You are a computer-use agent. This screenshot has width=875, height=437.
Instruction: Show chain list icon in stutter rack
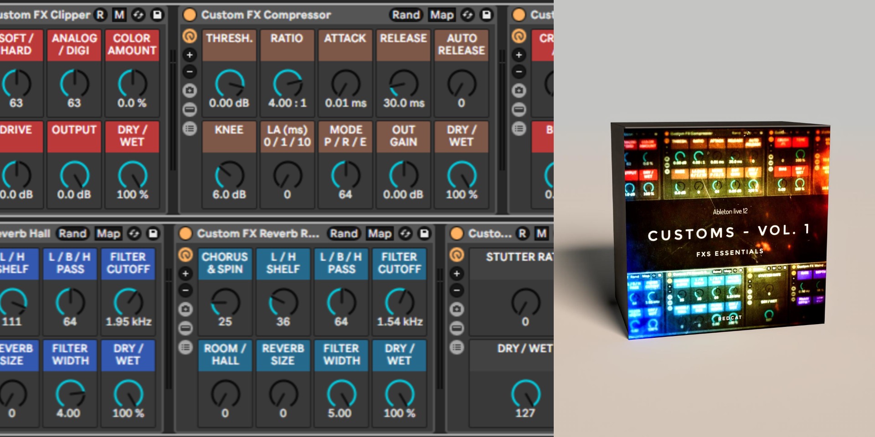click(x=457, y=328)
